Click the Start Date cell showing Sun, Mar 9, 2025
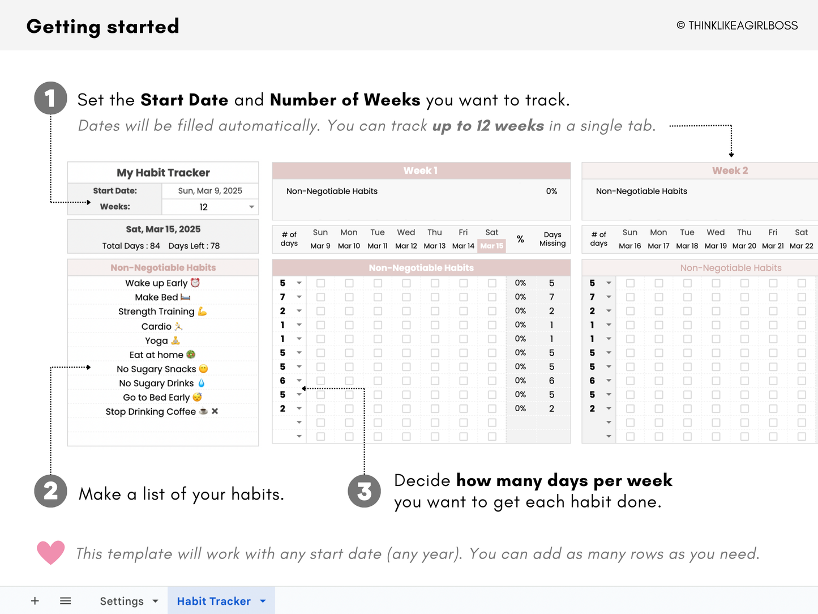This screenshot has width=818, height=614. click(209, 191)
